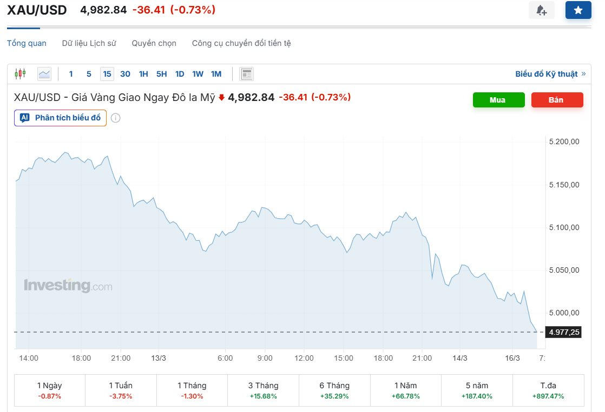Switch to the Quyền chọn tab
Screen dimensions: 605x412
coord(154,43)
